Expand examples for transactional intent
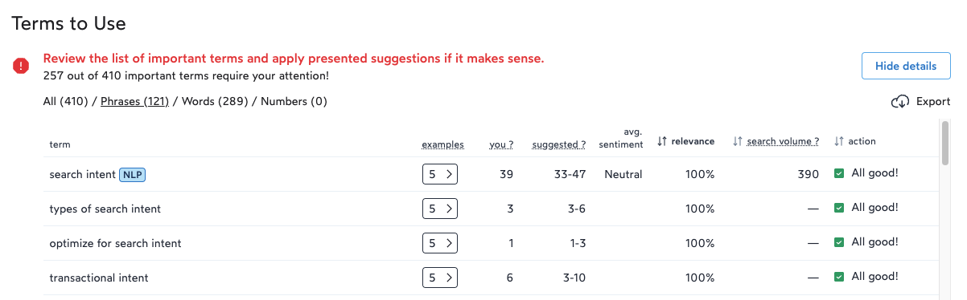Screen dimensions: 967x300 click(x=440, y=278)
